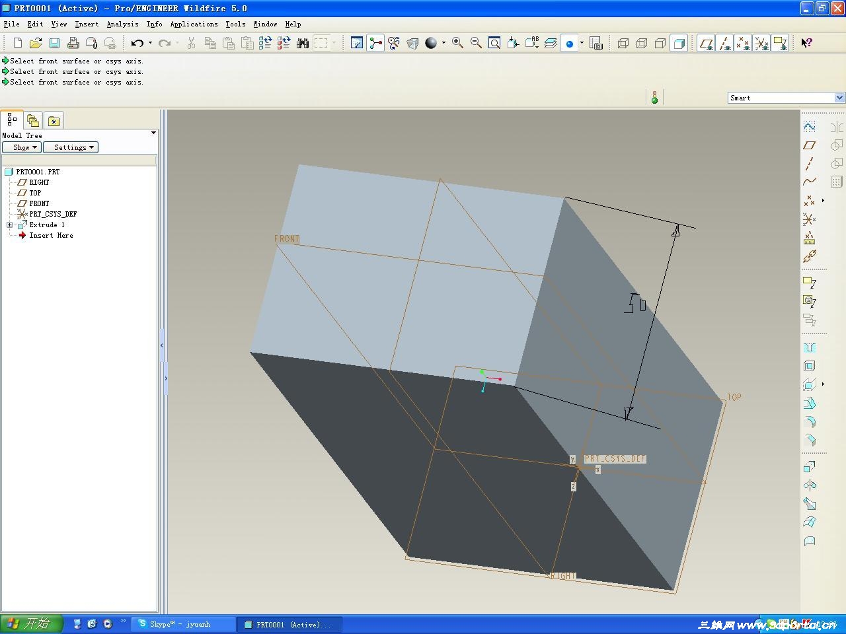Switch to the Favorites navigator tab

[x=54, y=121]
